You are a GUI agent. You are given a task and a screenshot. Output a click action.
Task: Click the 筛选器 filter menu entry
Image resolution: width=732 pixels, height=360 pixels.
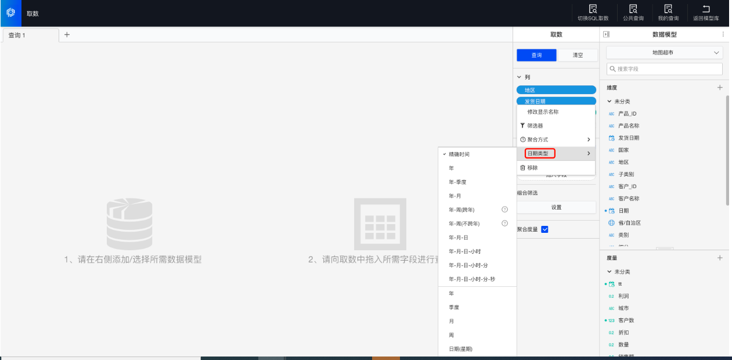tap(556, 125)
